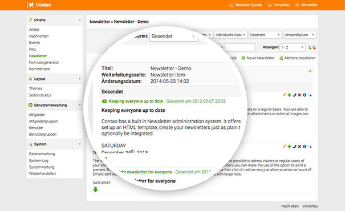The height and width of the screenshot is (211, 345).
Task: Click Neuer Newsletter link
Action: pos(258,58)
